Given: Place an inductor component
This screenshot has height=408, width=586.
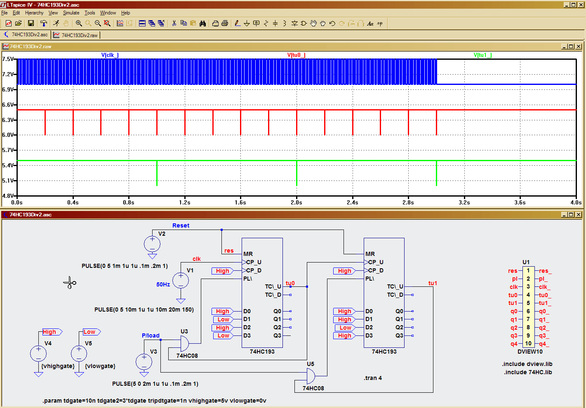Looking at the screenshot, I should pos(285,23).
